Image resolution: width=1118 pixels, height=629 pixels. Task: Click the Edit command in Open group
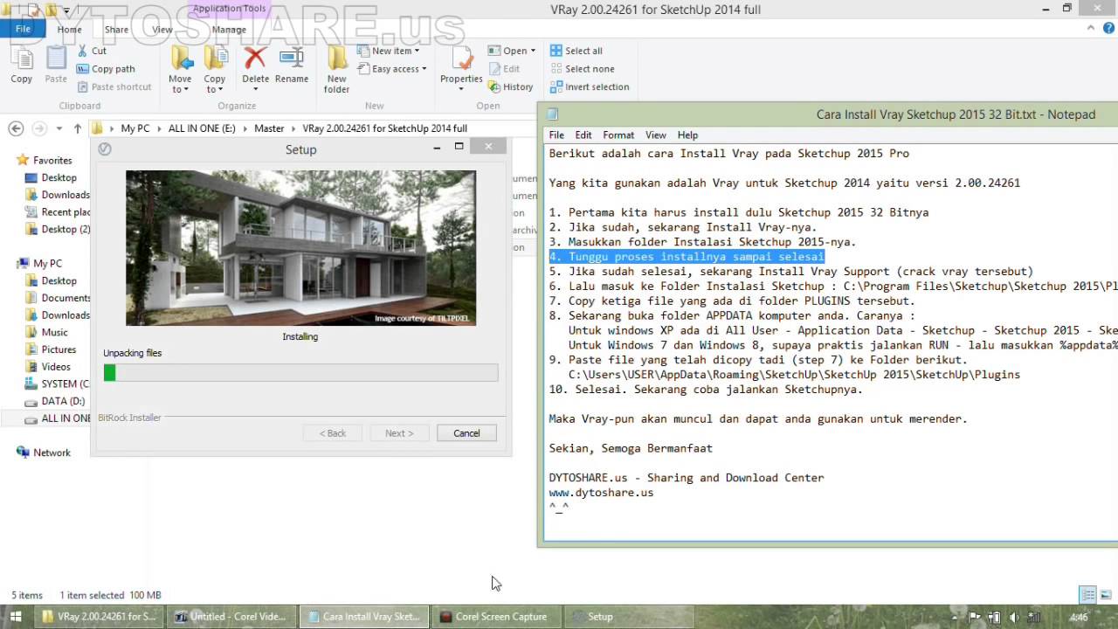(x=504, y=69)
